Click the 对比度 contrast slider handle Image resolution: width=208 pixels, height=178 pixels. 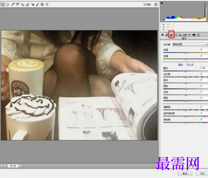(186, 77)
